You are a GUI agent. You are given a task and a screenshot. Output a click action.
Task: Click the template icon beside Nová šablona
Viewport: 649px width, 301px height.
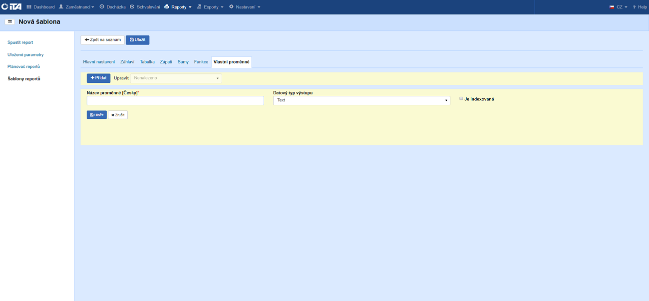pos(9,22)
